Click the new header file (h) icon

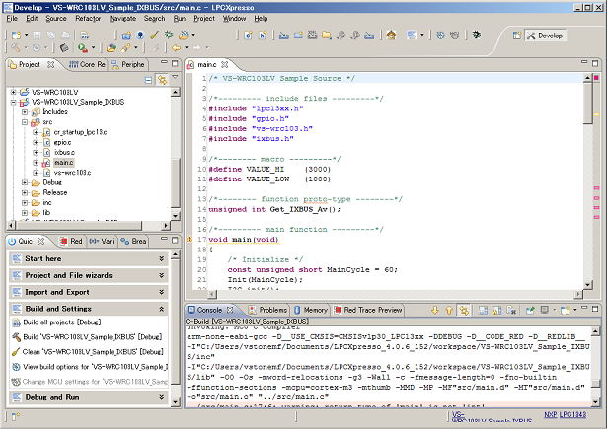(x=263, y=36)
